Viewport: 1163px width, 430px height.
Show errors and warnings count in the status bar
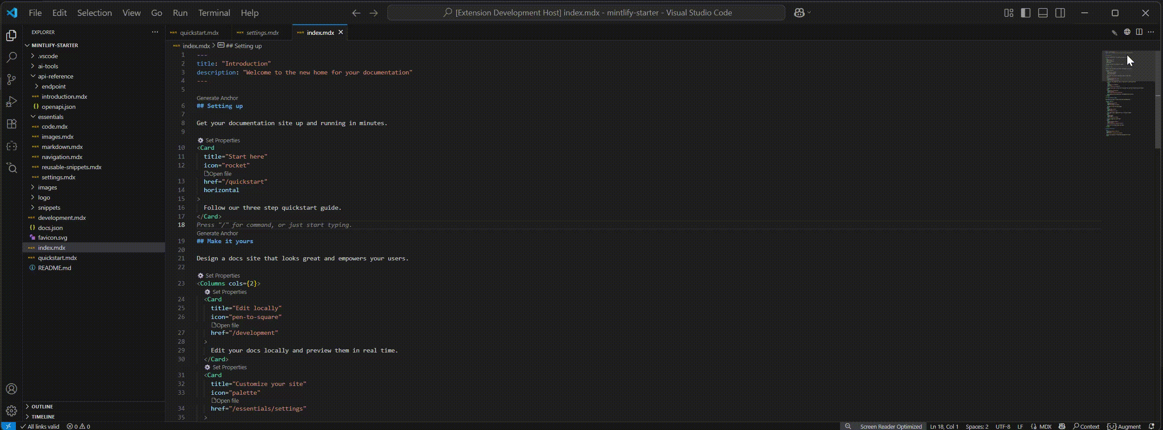pyautogui.click(x=79, y=426)
